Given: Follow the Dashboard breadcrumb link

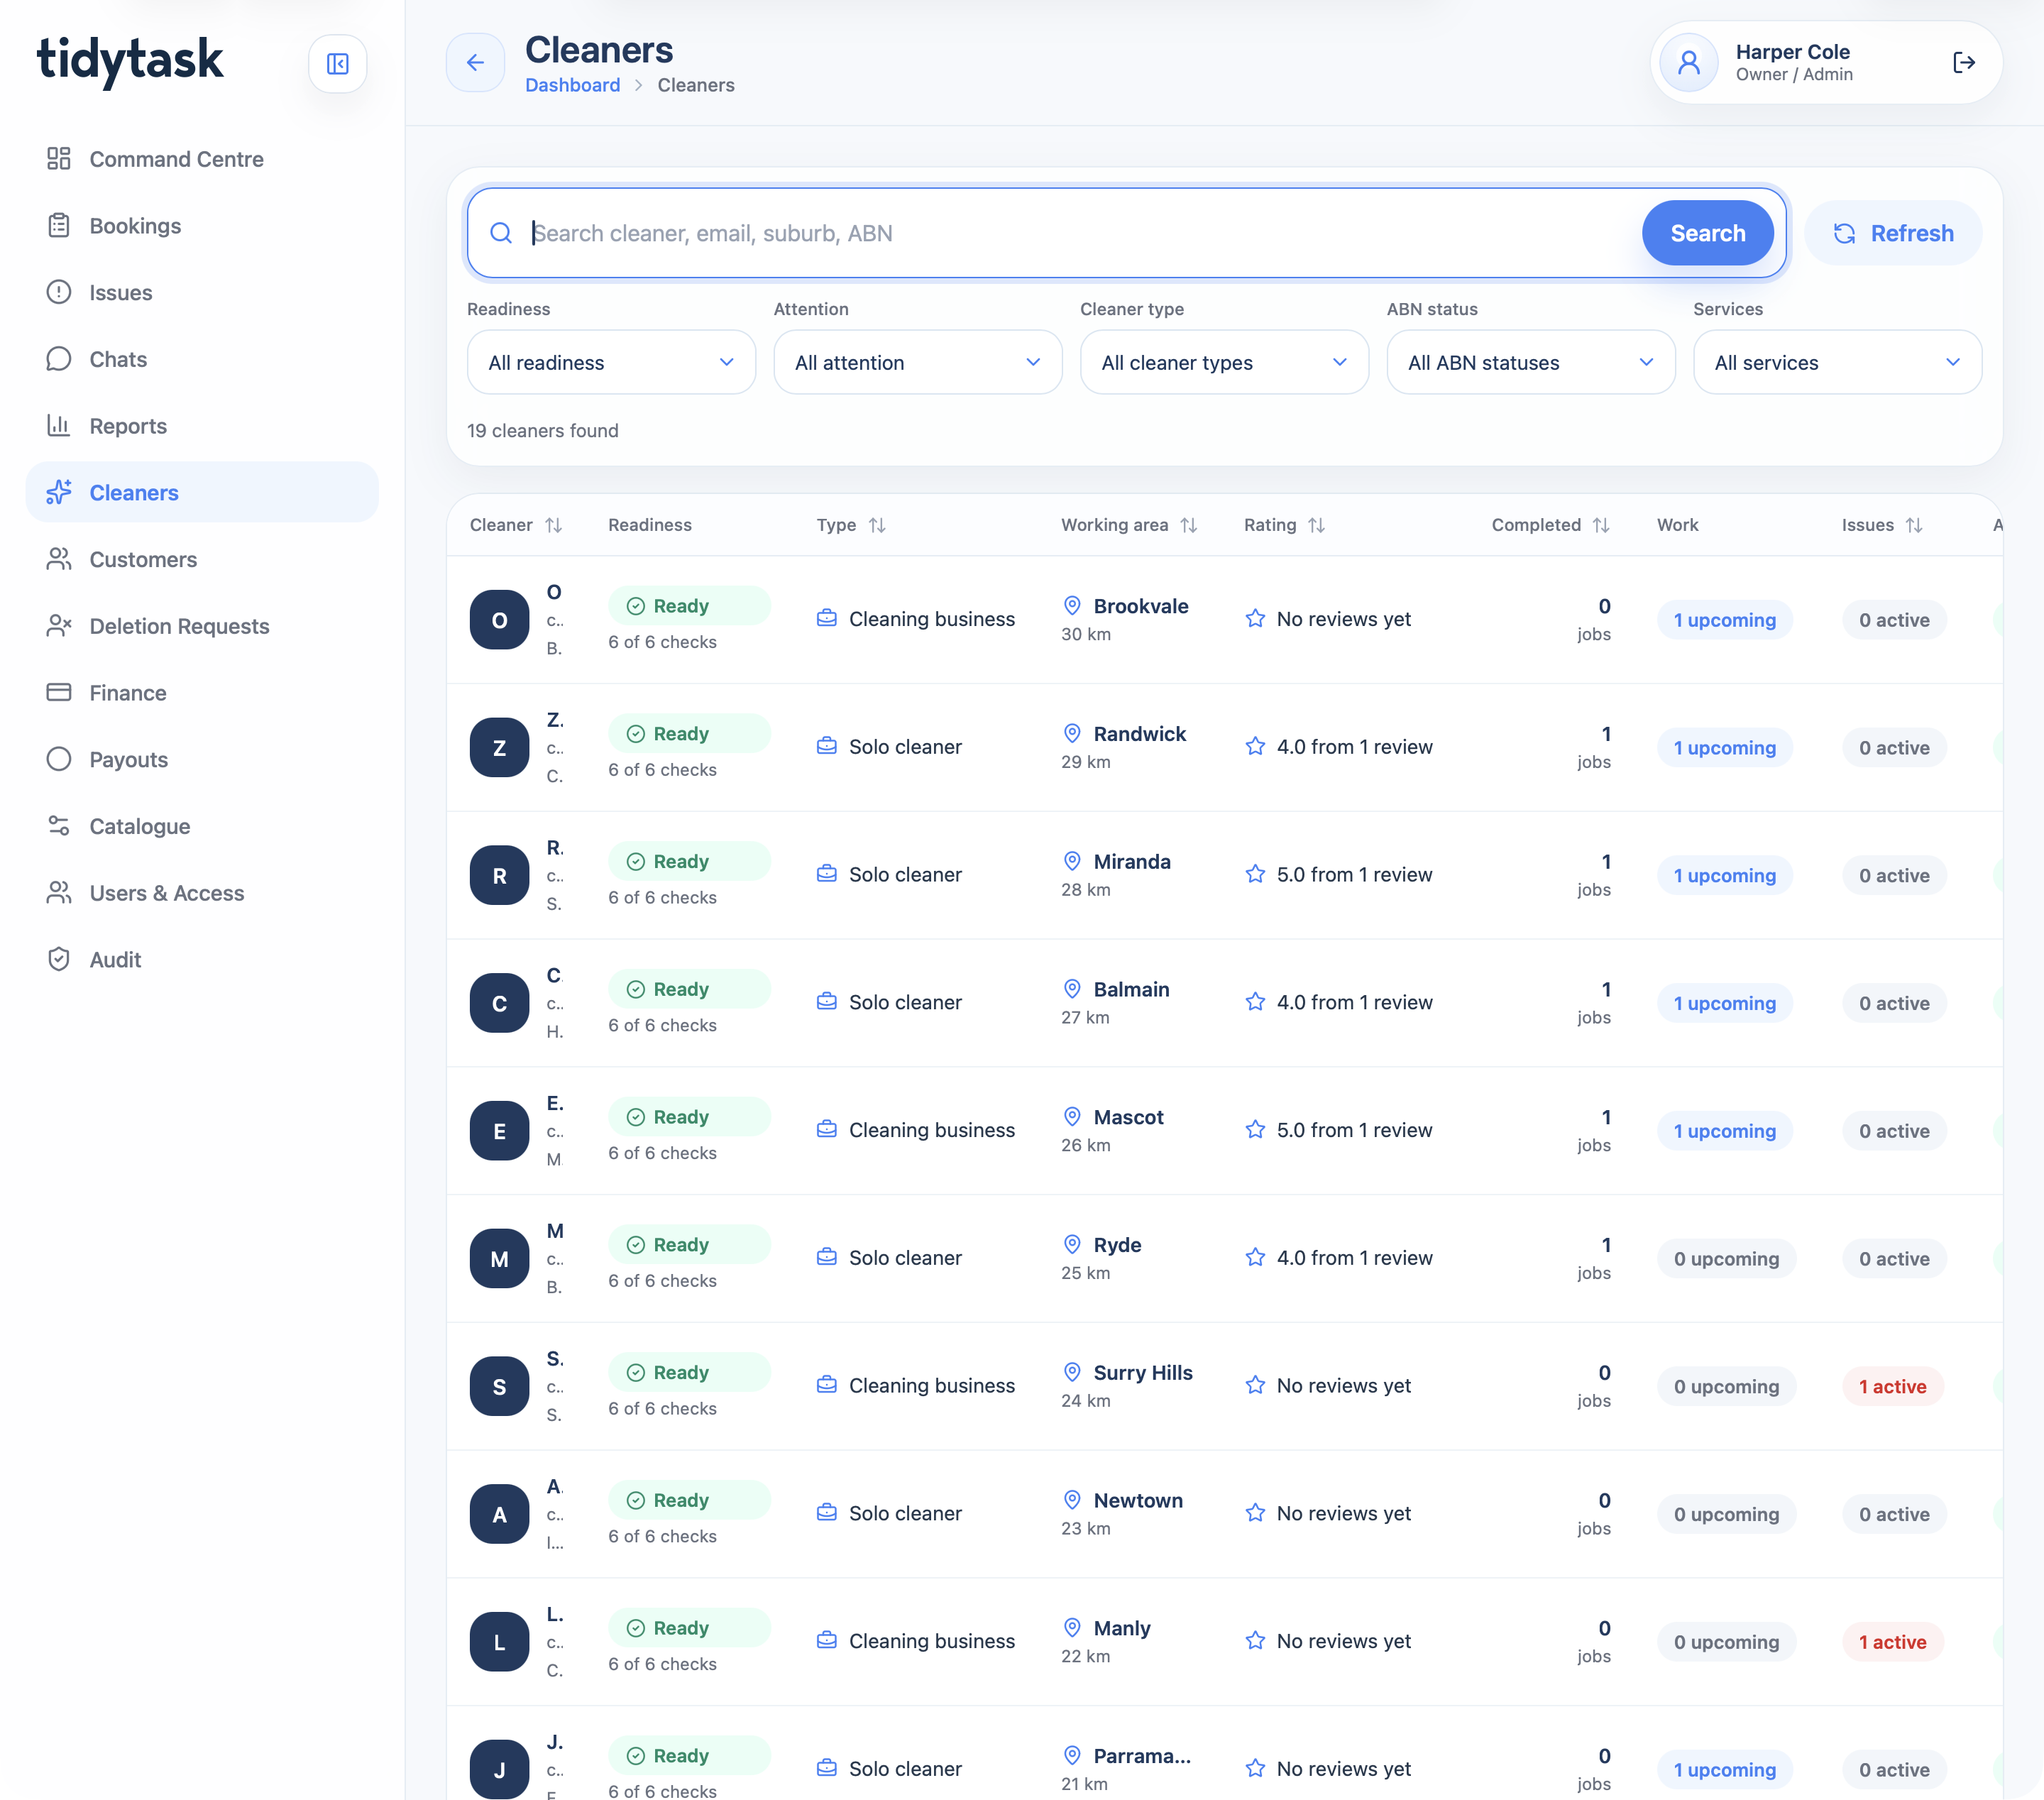Looking at the screenshot, I should click(573, 85).
